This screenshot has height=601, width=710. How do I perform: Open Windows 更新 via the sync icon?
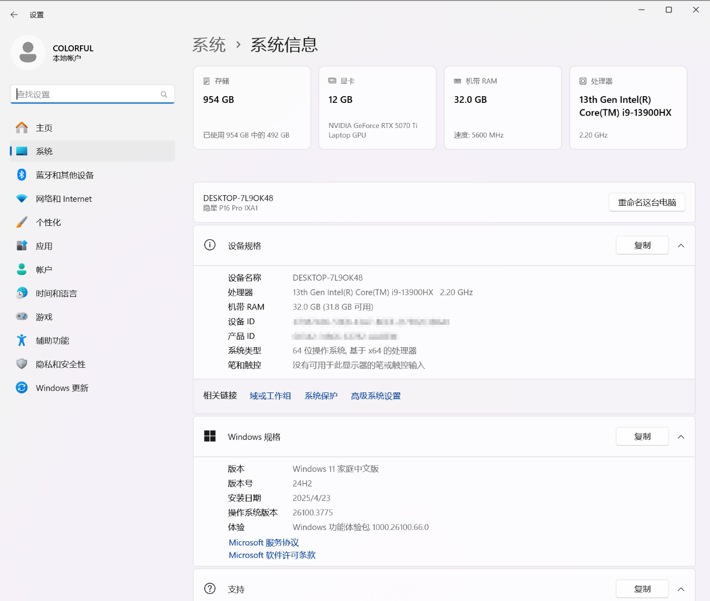22,387
